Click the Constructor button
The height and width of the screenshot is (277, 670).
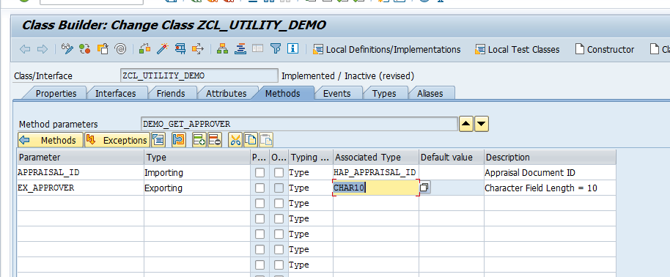(605, 49)
